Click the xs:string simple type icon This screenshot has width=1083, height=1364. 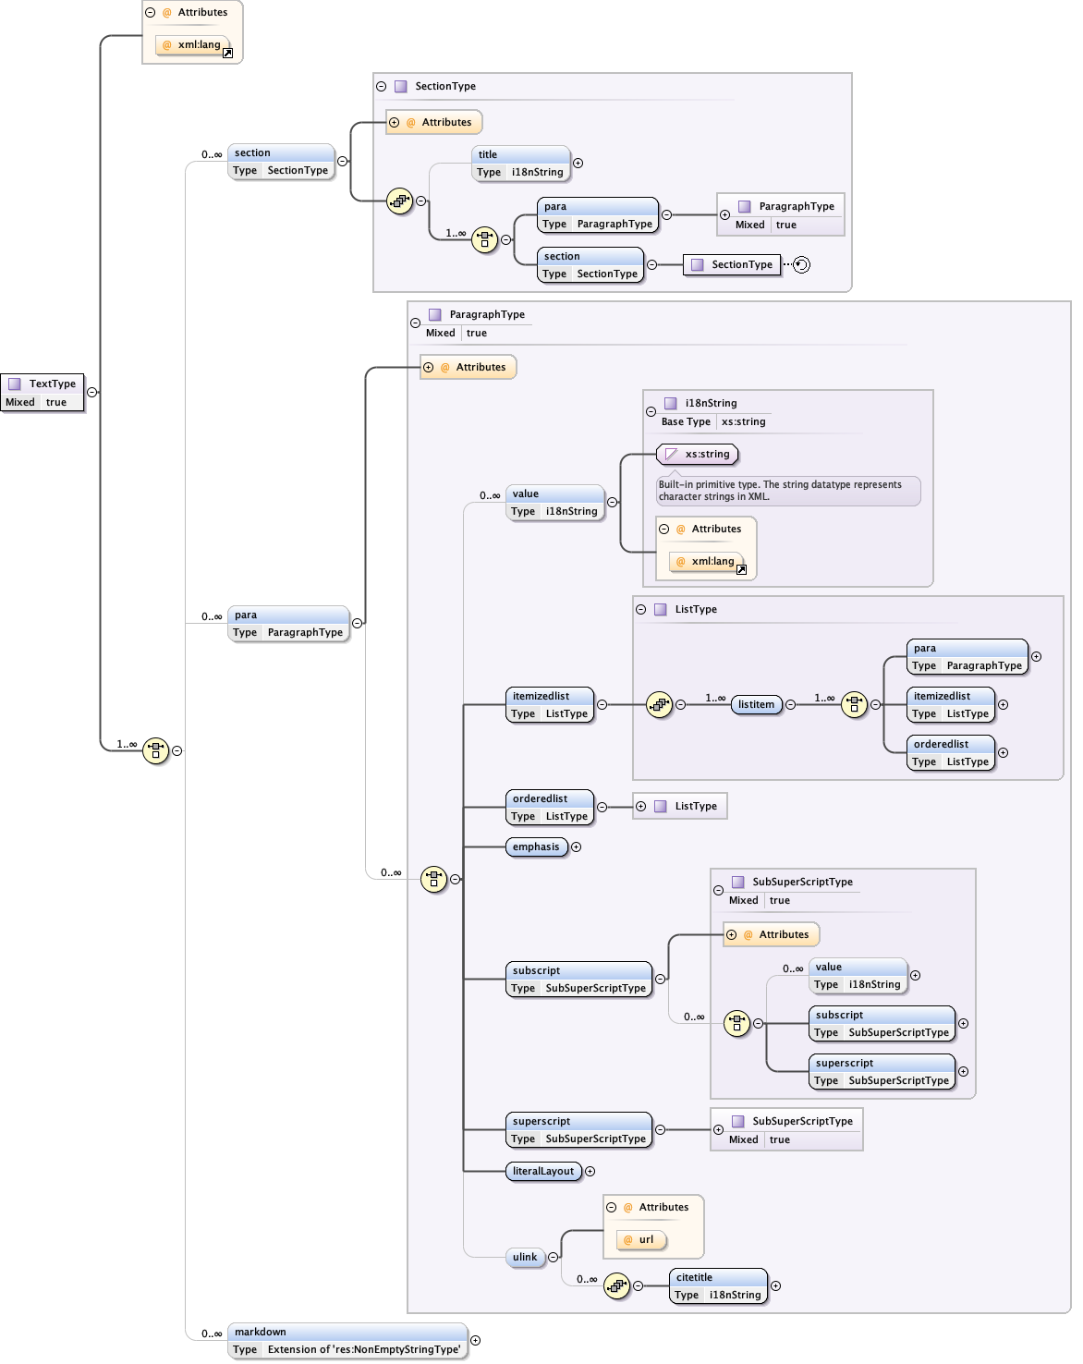point(672,455)
